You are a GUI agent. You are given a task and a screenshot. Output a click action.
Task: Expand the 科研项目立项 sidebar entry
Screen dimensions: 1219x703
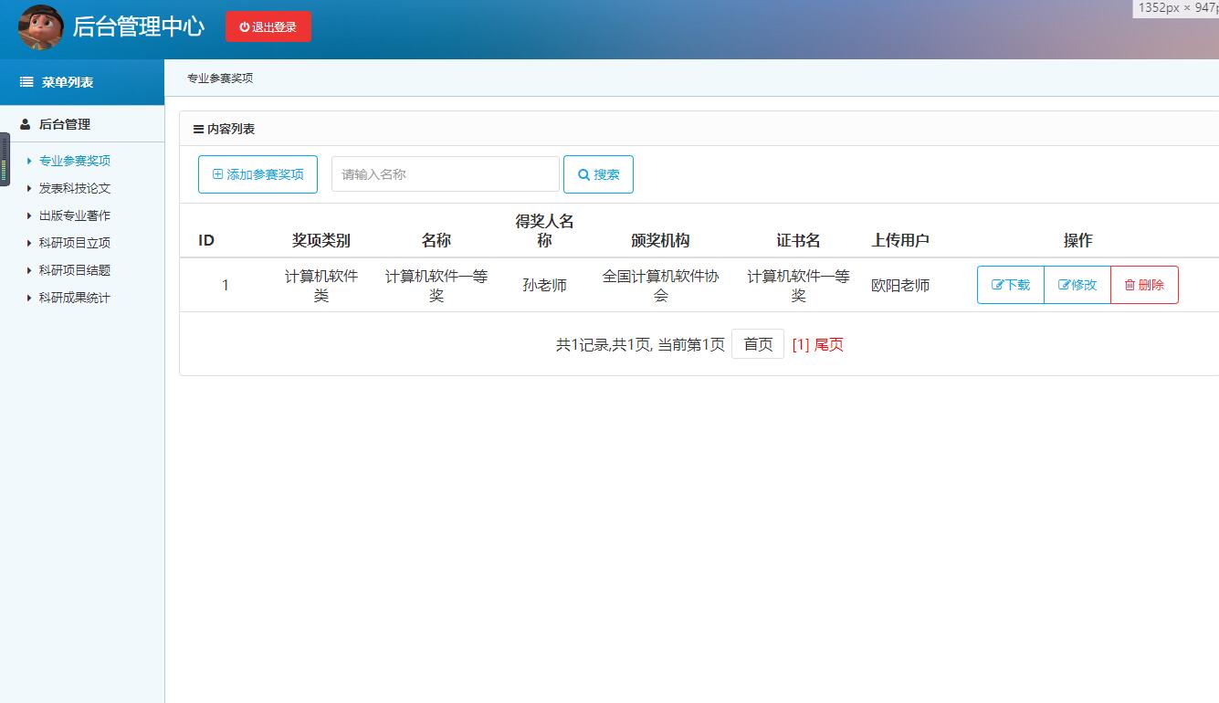click(x=73, y=243)
